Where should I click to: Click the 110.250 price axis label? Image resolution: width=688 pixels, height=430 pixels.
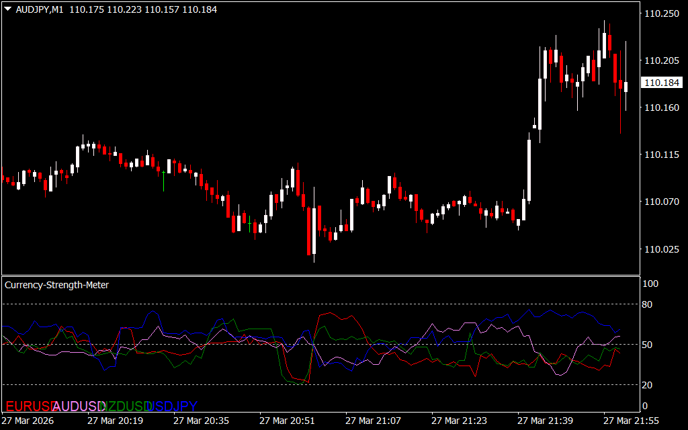661,13
